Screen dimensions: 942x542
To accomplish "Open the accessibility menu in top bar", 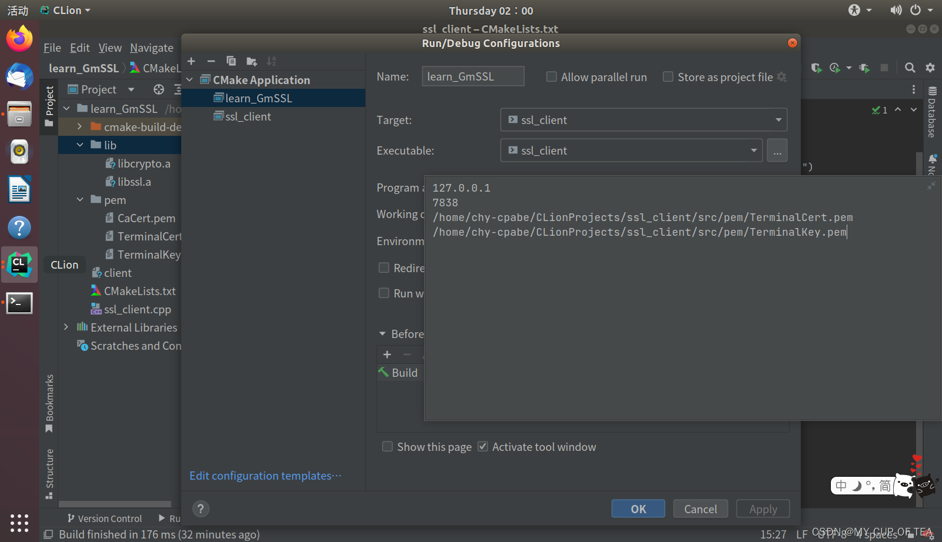I will (860, 11).
